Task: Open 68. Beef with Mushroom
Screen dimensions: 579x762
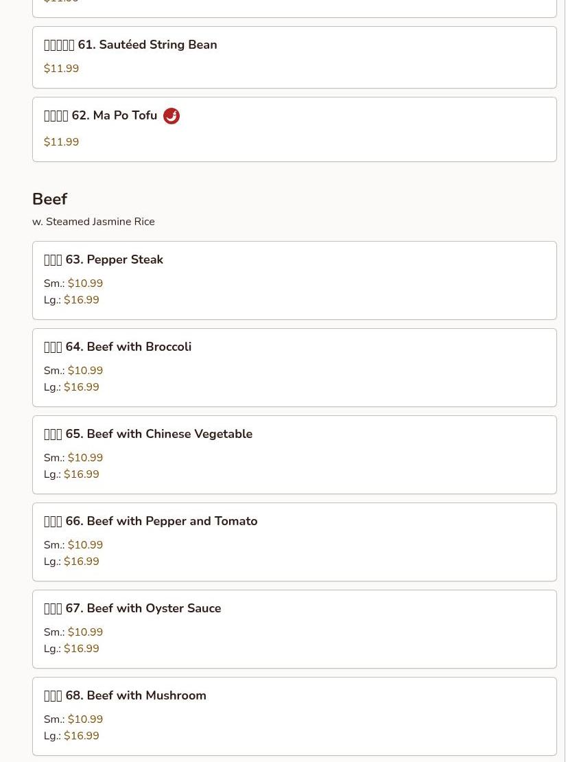Action: point(294,716)
